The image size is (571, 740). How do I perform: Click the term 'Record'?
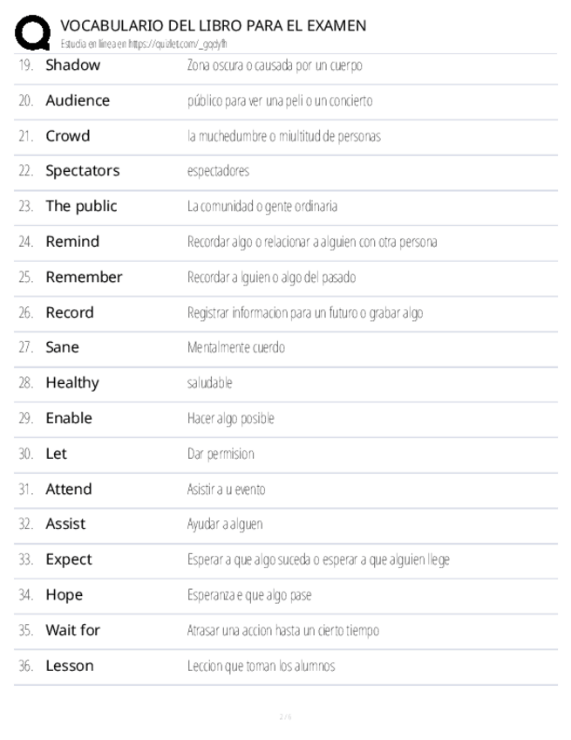click(x=69, y=312)
